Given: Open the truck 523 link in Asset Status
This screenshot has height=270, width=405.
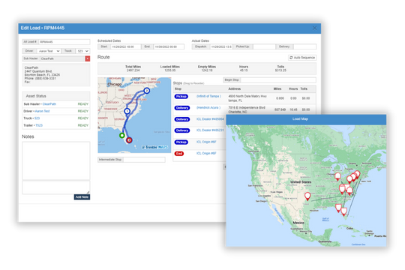Looking at the screenshot, I should (x=37, y=118).
